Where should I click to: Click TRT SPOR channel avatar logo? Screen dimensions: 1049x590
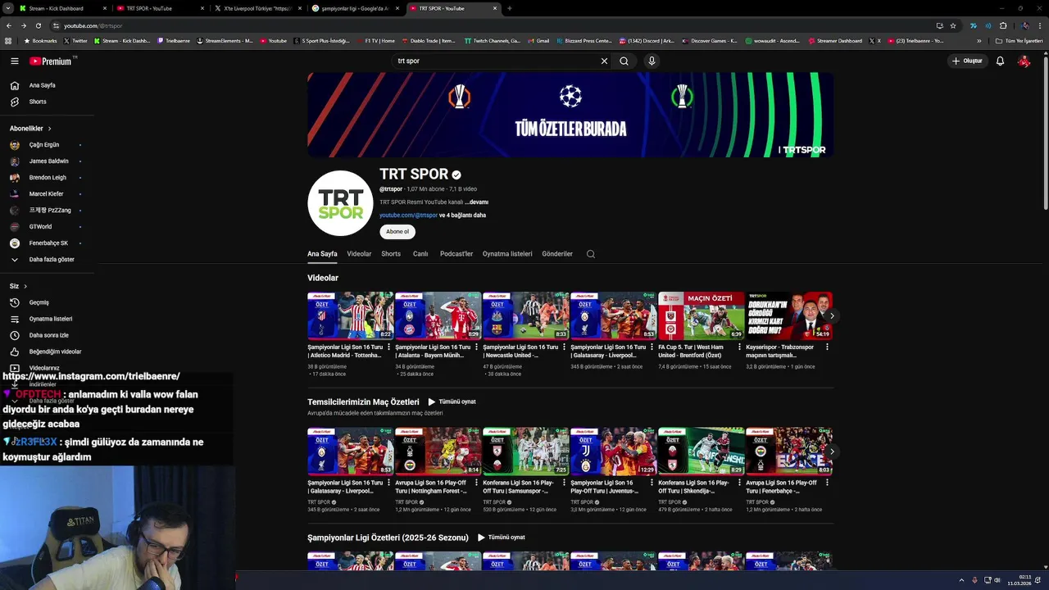tap(340, 203)
